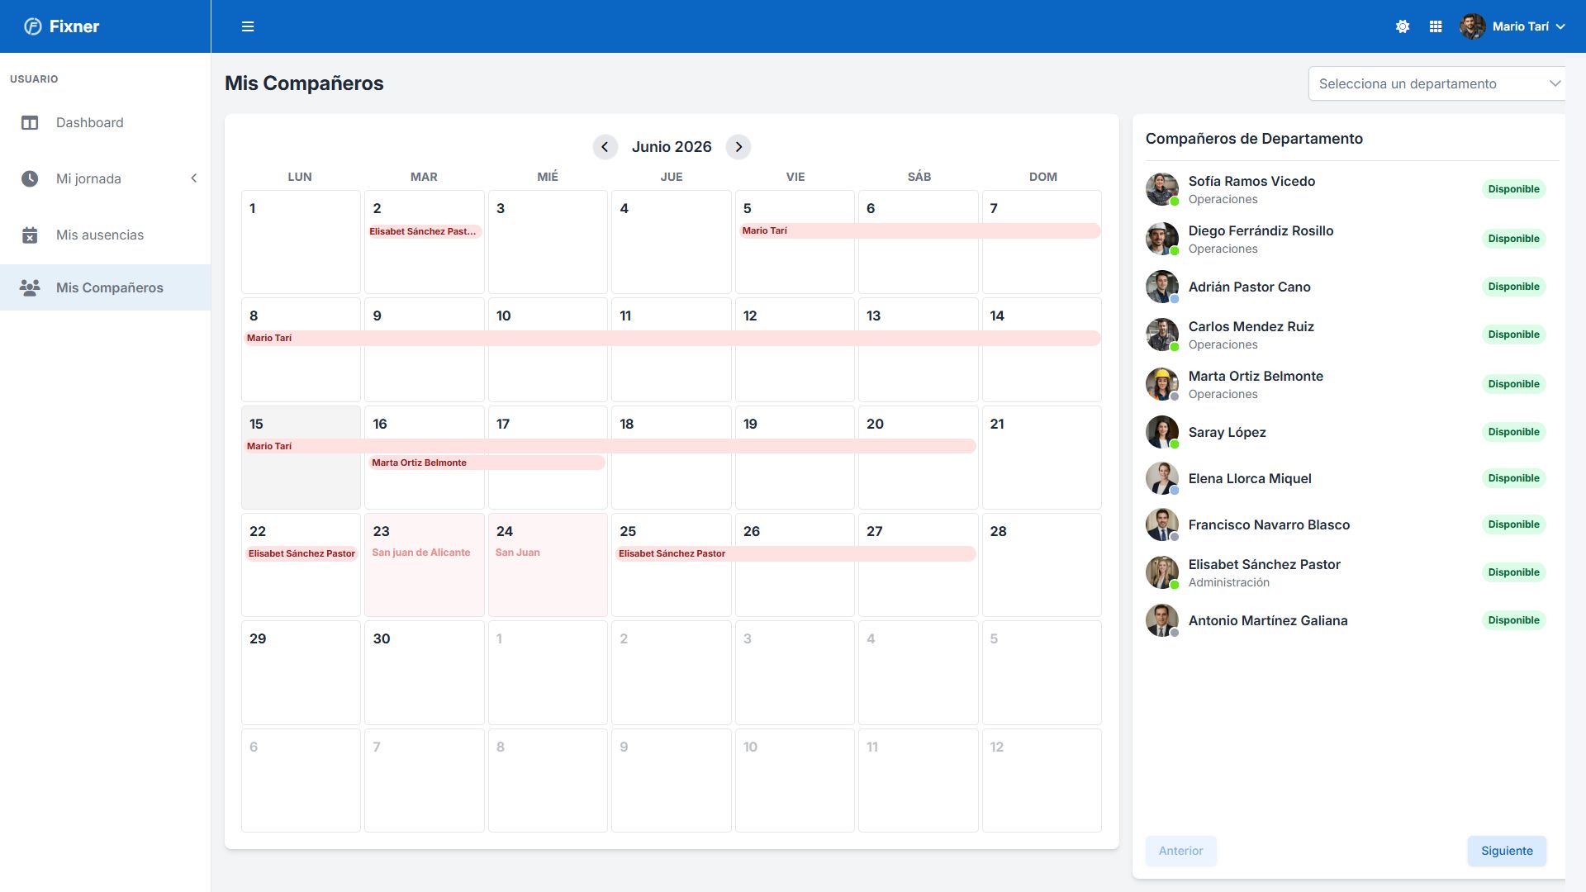1586x892 pixels.
Task: Open the Mis ausencias menu item
Action: [106, 235]
